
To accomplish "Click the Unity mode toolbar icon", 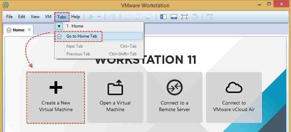I will 195,17.
